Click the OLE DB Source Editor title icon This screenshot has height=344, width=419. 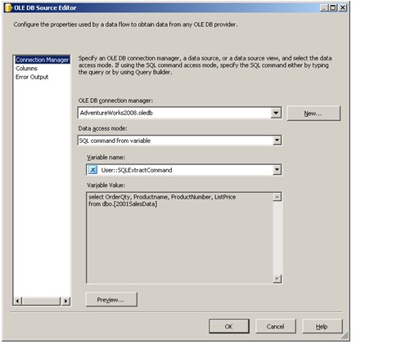tap(9, 8)
